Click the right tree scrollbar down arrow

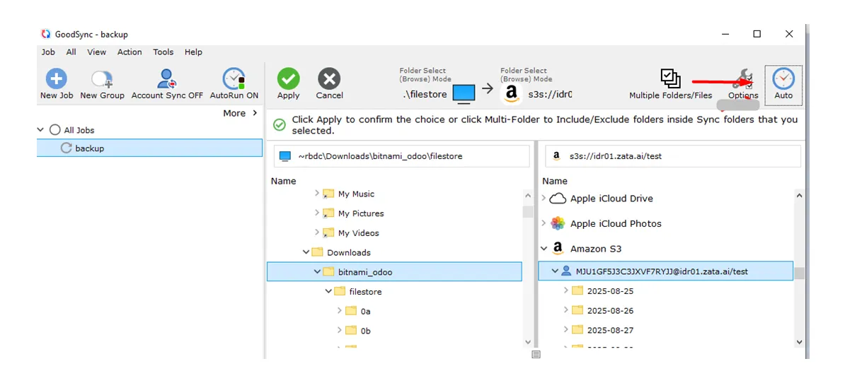(799, 341)
